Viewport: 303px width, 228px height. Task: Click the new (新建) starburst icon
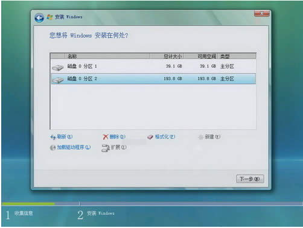coord(201,137)
